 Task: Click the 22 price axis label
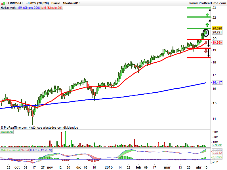214,18
